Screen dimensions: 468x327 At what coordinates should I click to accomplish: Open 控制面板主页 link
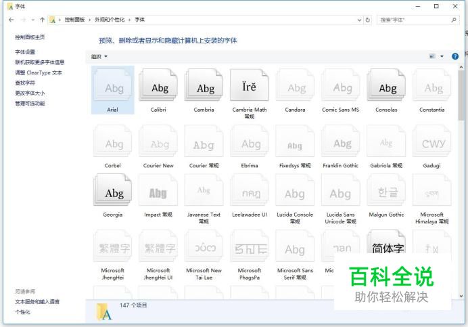30,37
